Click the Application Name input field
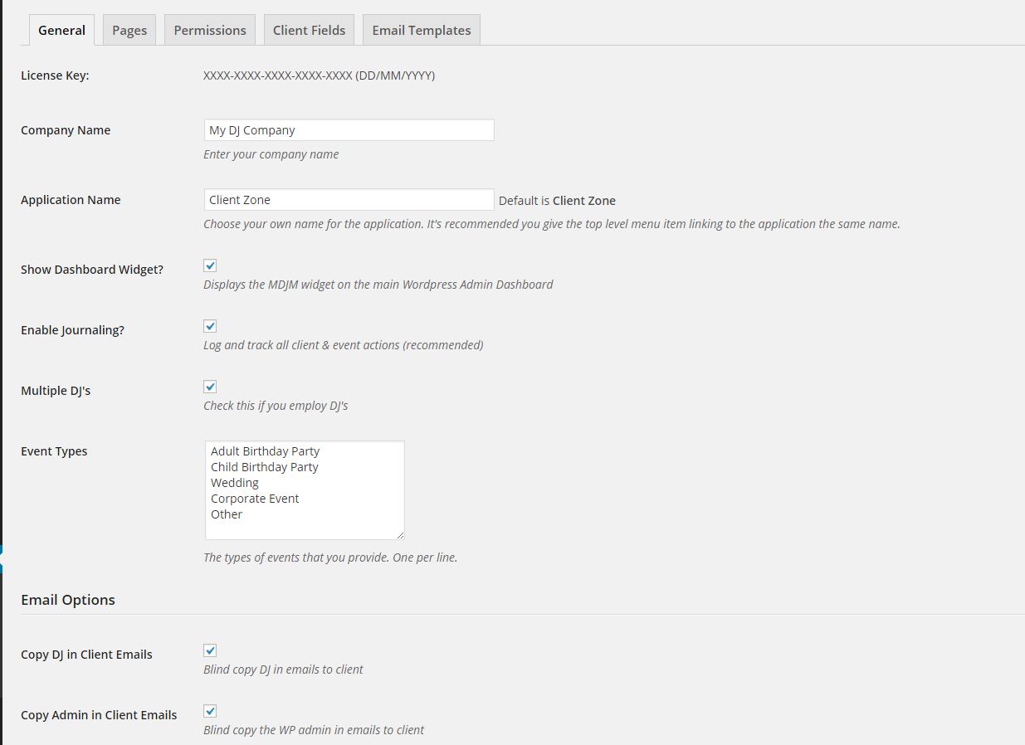 click(x=349, y=200)
